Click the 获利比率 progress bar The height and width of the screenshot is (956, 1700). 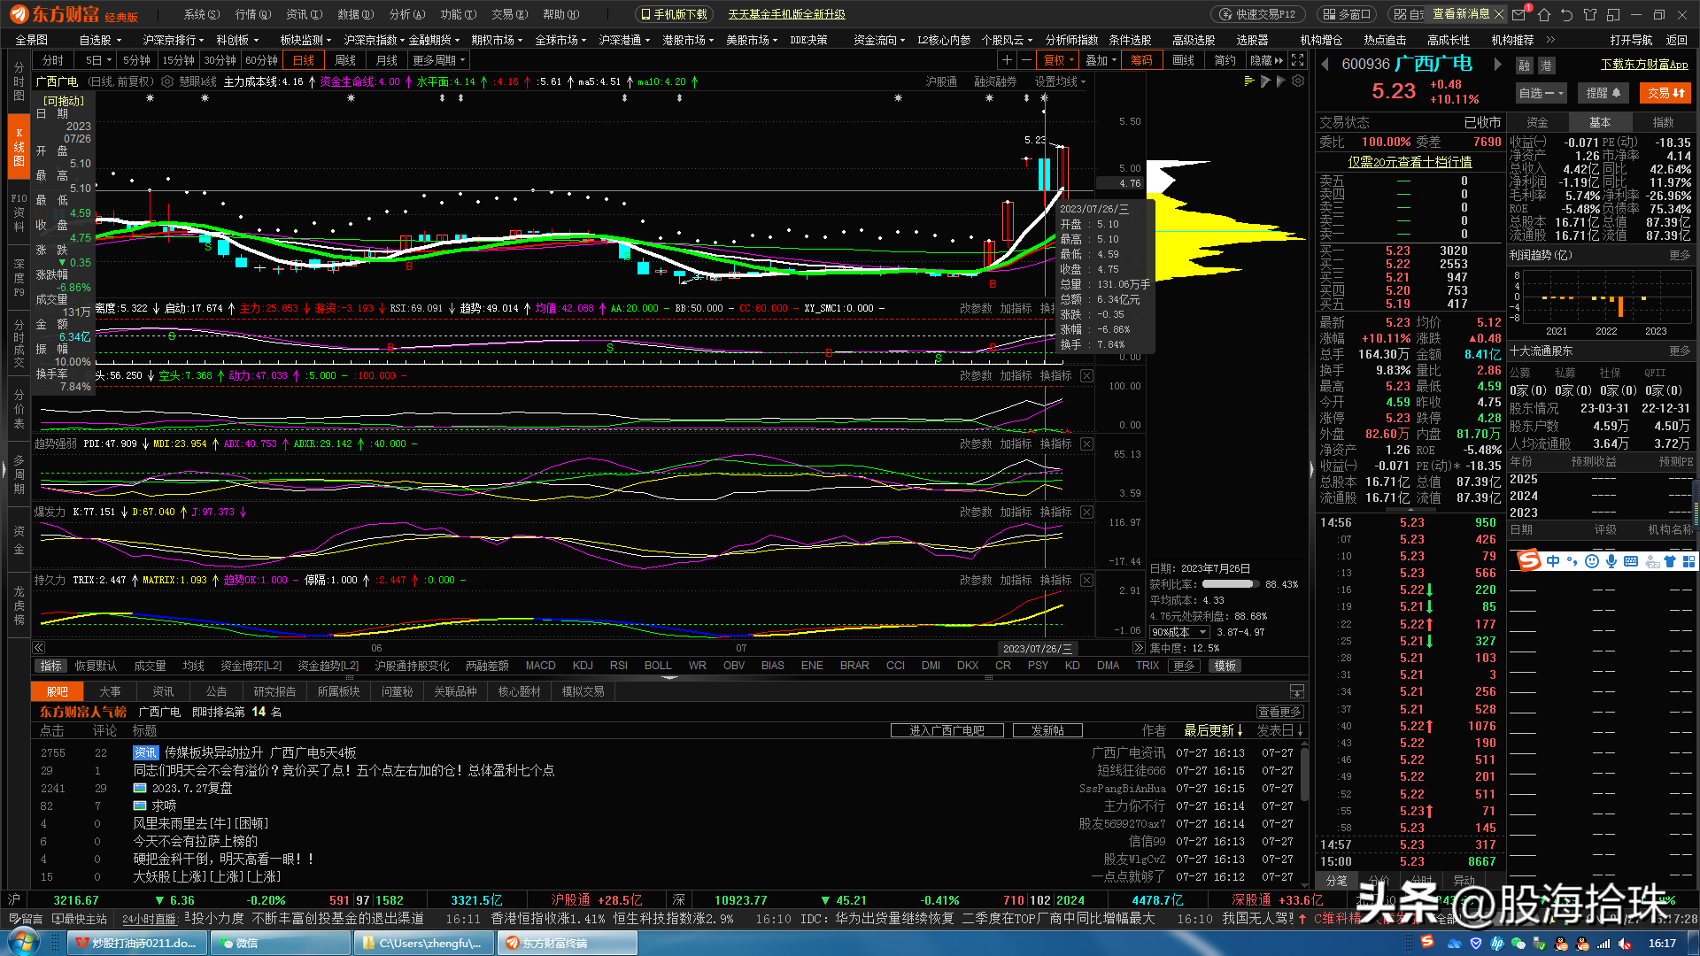point(1230,584)
